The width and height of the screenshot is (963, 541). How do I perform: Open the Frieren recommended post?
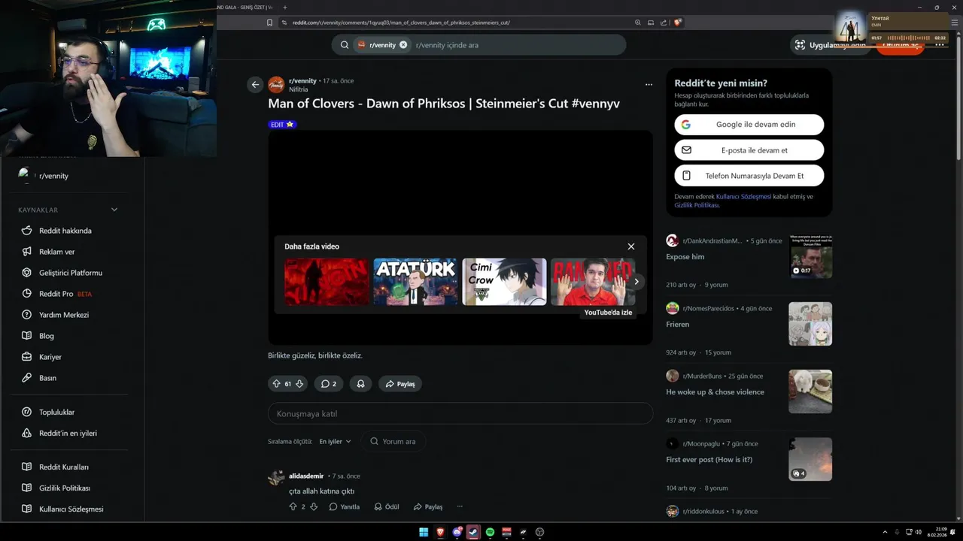678,325
